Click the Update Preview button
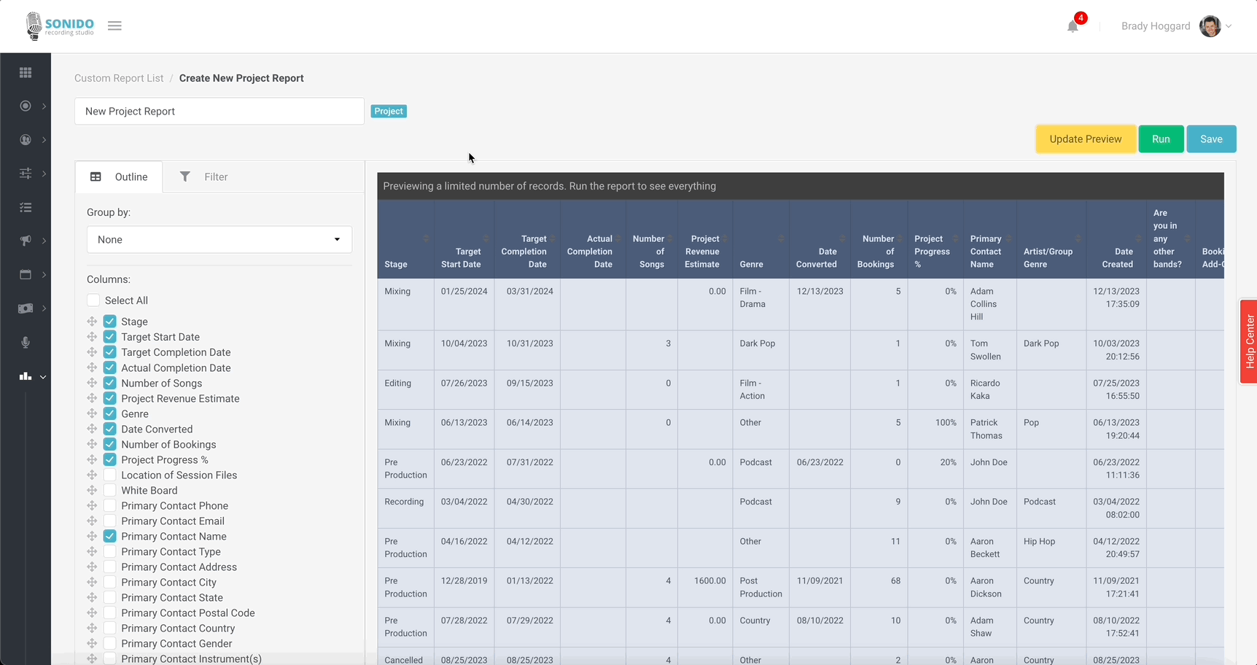1257x665 pixels. (1085, 139)
